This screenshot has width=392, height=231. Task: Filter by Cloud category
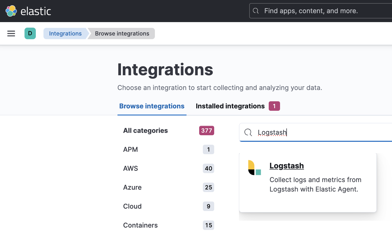[133, 206]
